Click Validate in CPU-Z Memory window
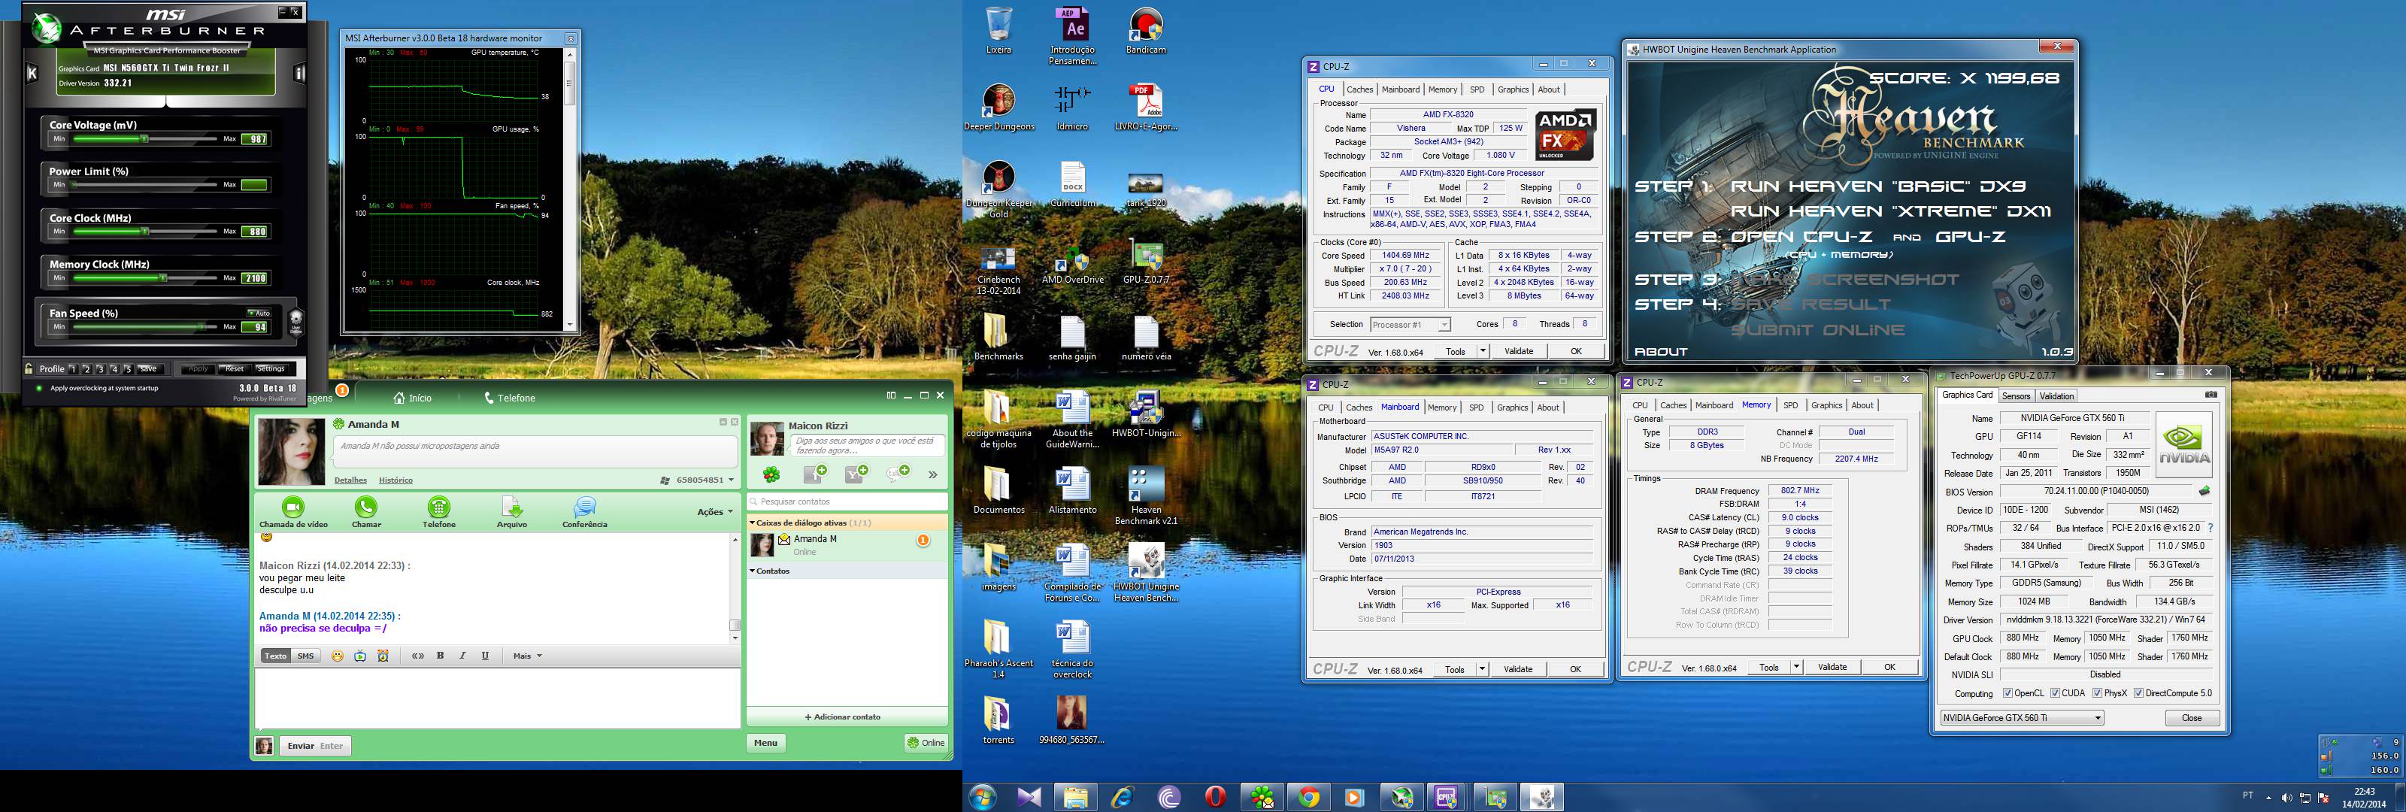 (x=1832, y=667)
